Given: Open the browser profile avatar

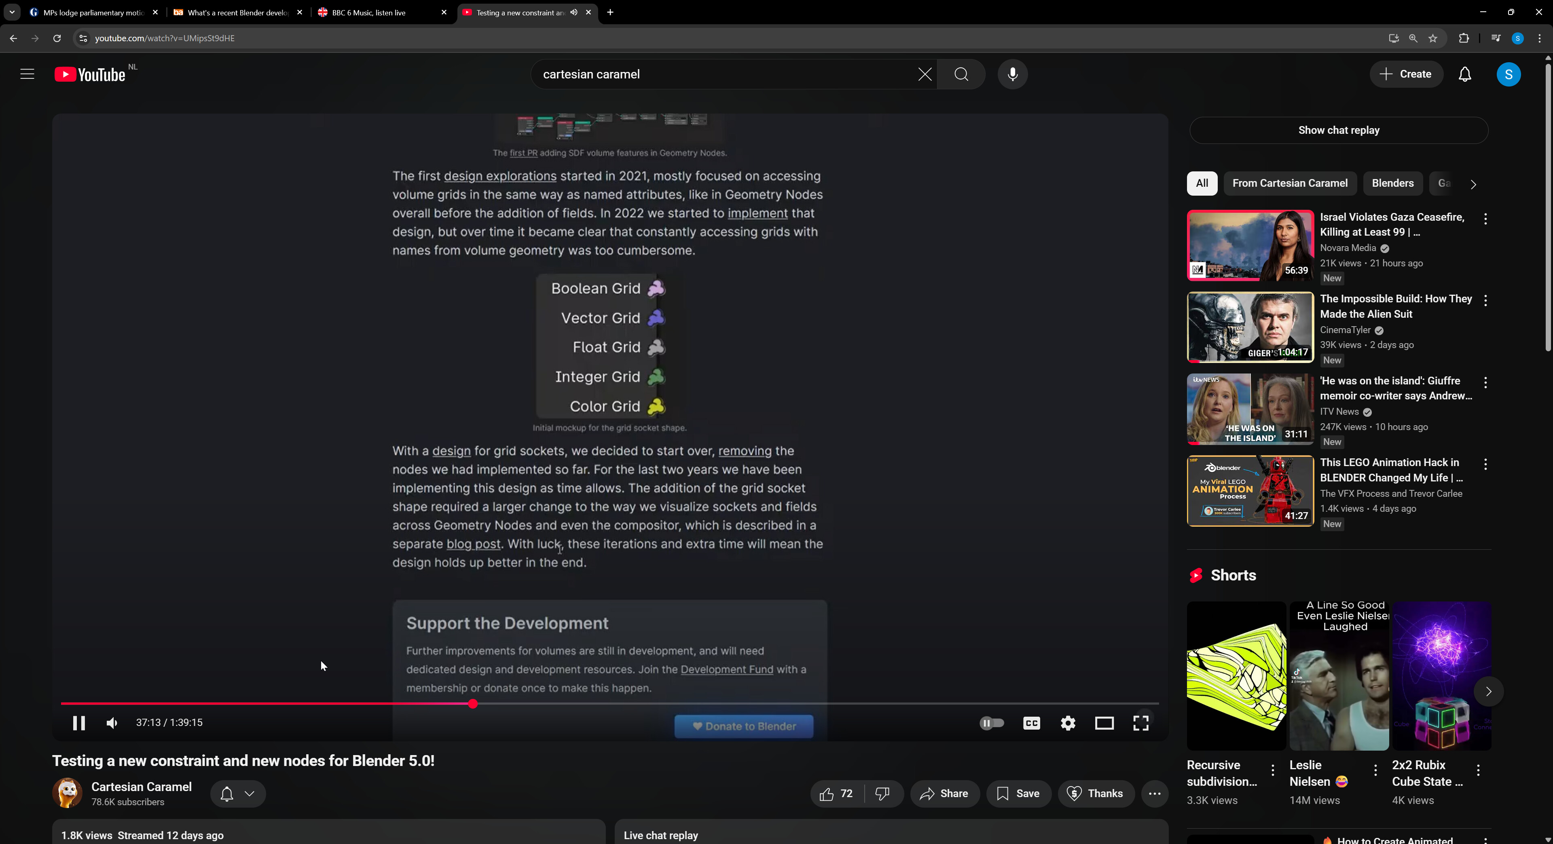Looking at the screenshot, I should (1518, 38).
